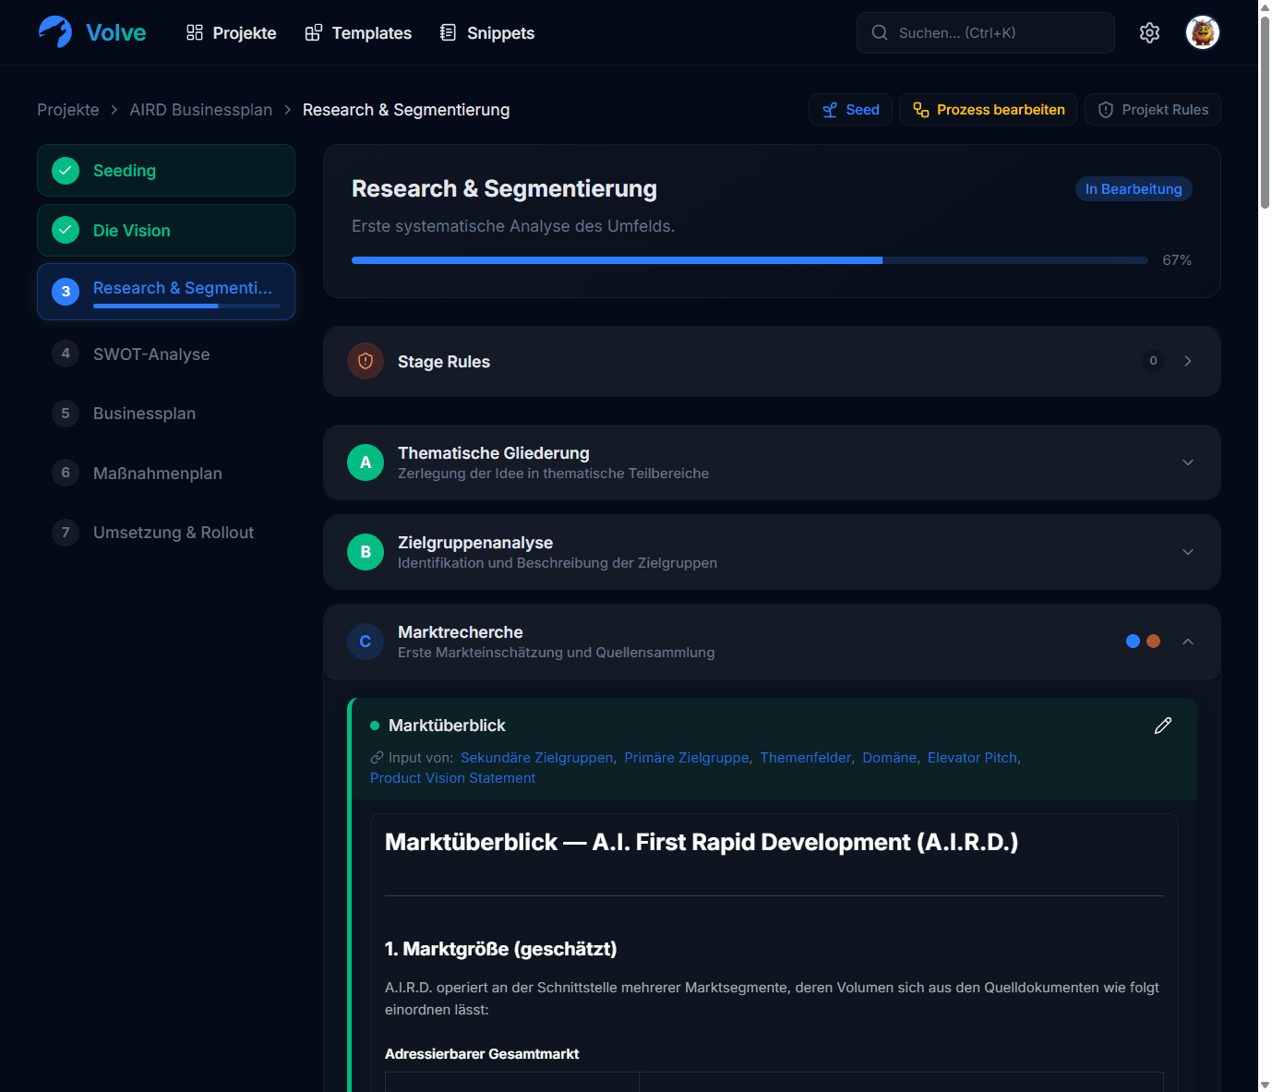The image size is (1272, 1092).
Task: Open the Templates menu item
Action: pyautogui.click(x=358, y=33)
